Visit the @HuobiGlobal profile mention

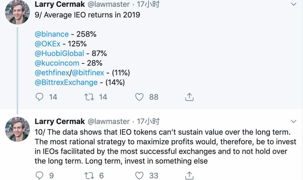pos(59,53)
